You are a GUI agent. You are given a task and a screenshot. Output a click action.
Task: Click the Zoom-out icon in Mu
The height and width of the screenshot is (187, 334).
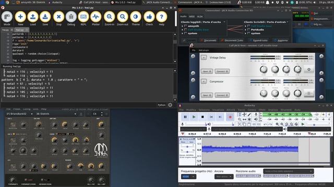[123, 17]
